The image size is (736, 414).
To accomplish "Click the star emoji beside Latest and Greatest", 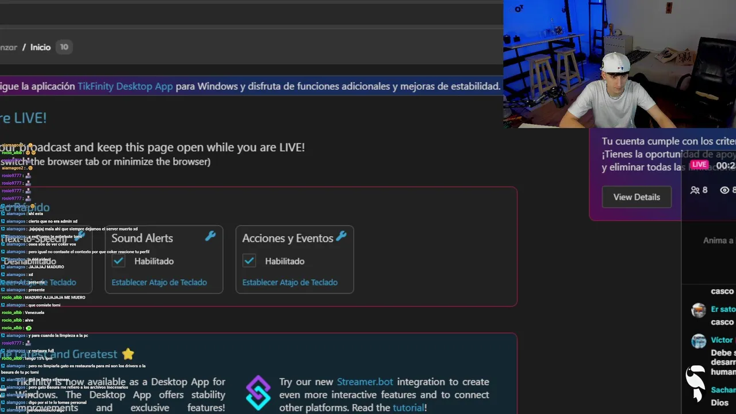I will (x=128, y=354).
